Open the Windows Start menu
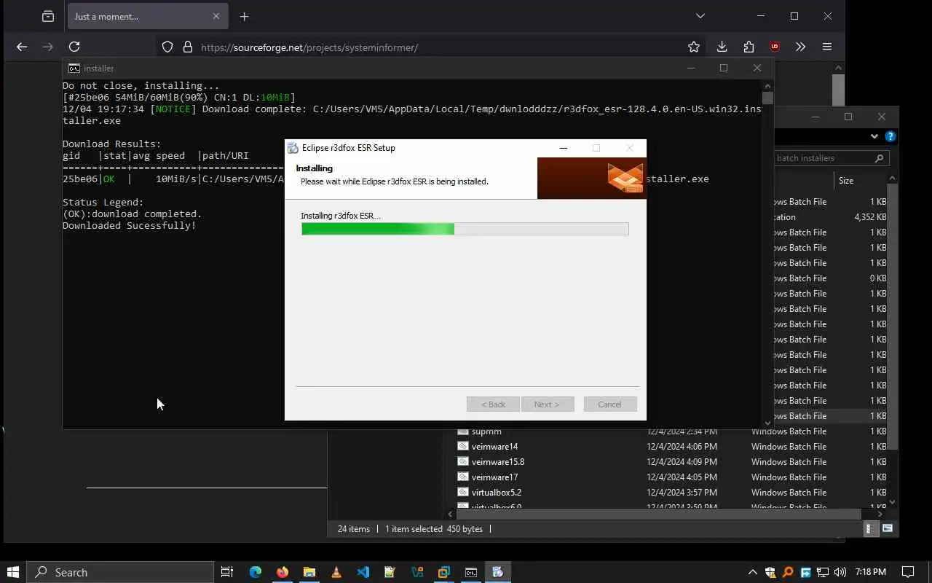 [13, 572]
